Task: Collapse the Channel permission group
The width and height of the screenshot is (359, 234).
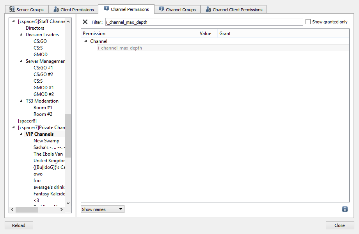Action: click(x=85, y=41)
